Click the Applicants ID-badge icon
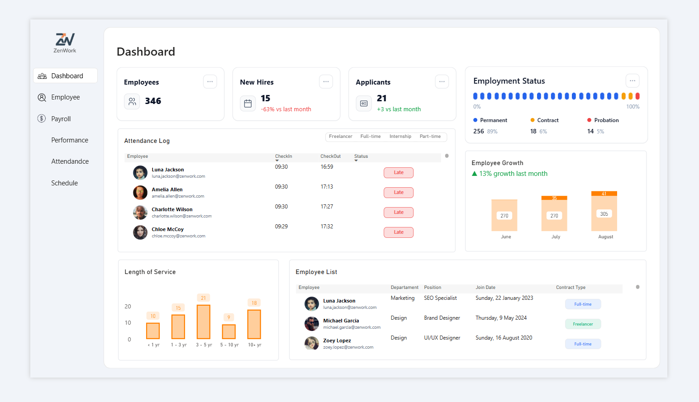Viewport: 699px width, 402px height. pyautogui.click(x=364, y=104)
